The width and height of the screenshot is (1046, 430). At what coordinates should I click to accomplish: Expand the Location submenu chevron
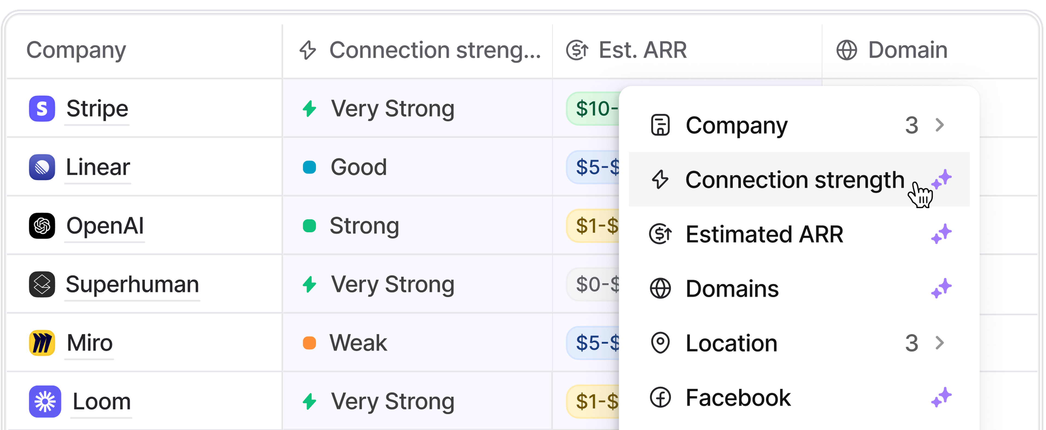(939, 343)
